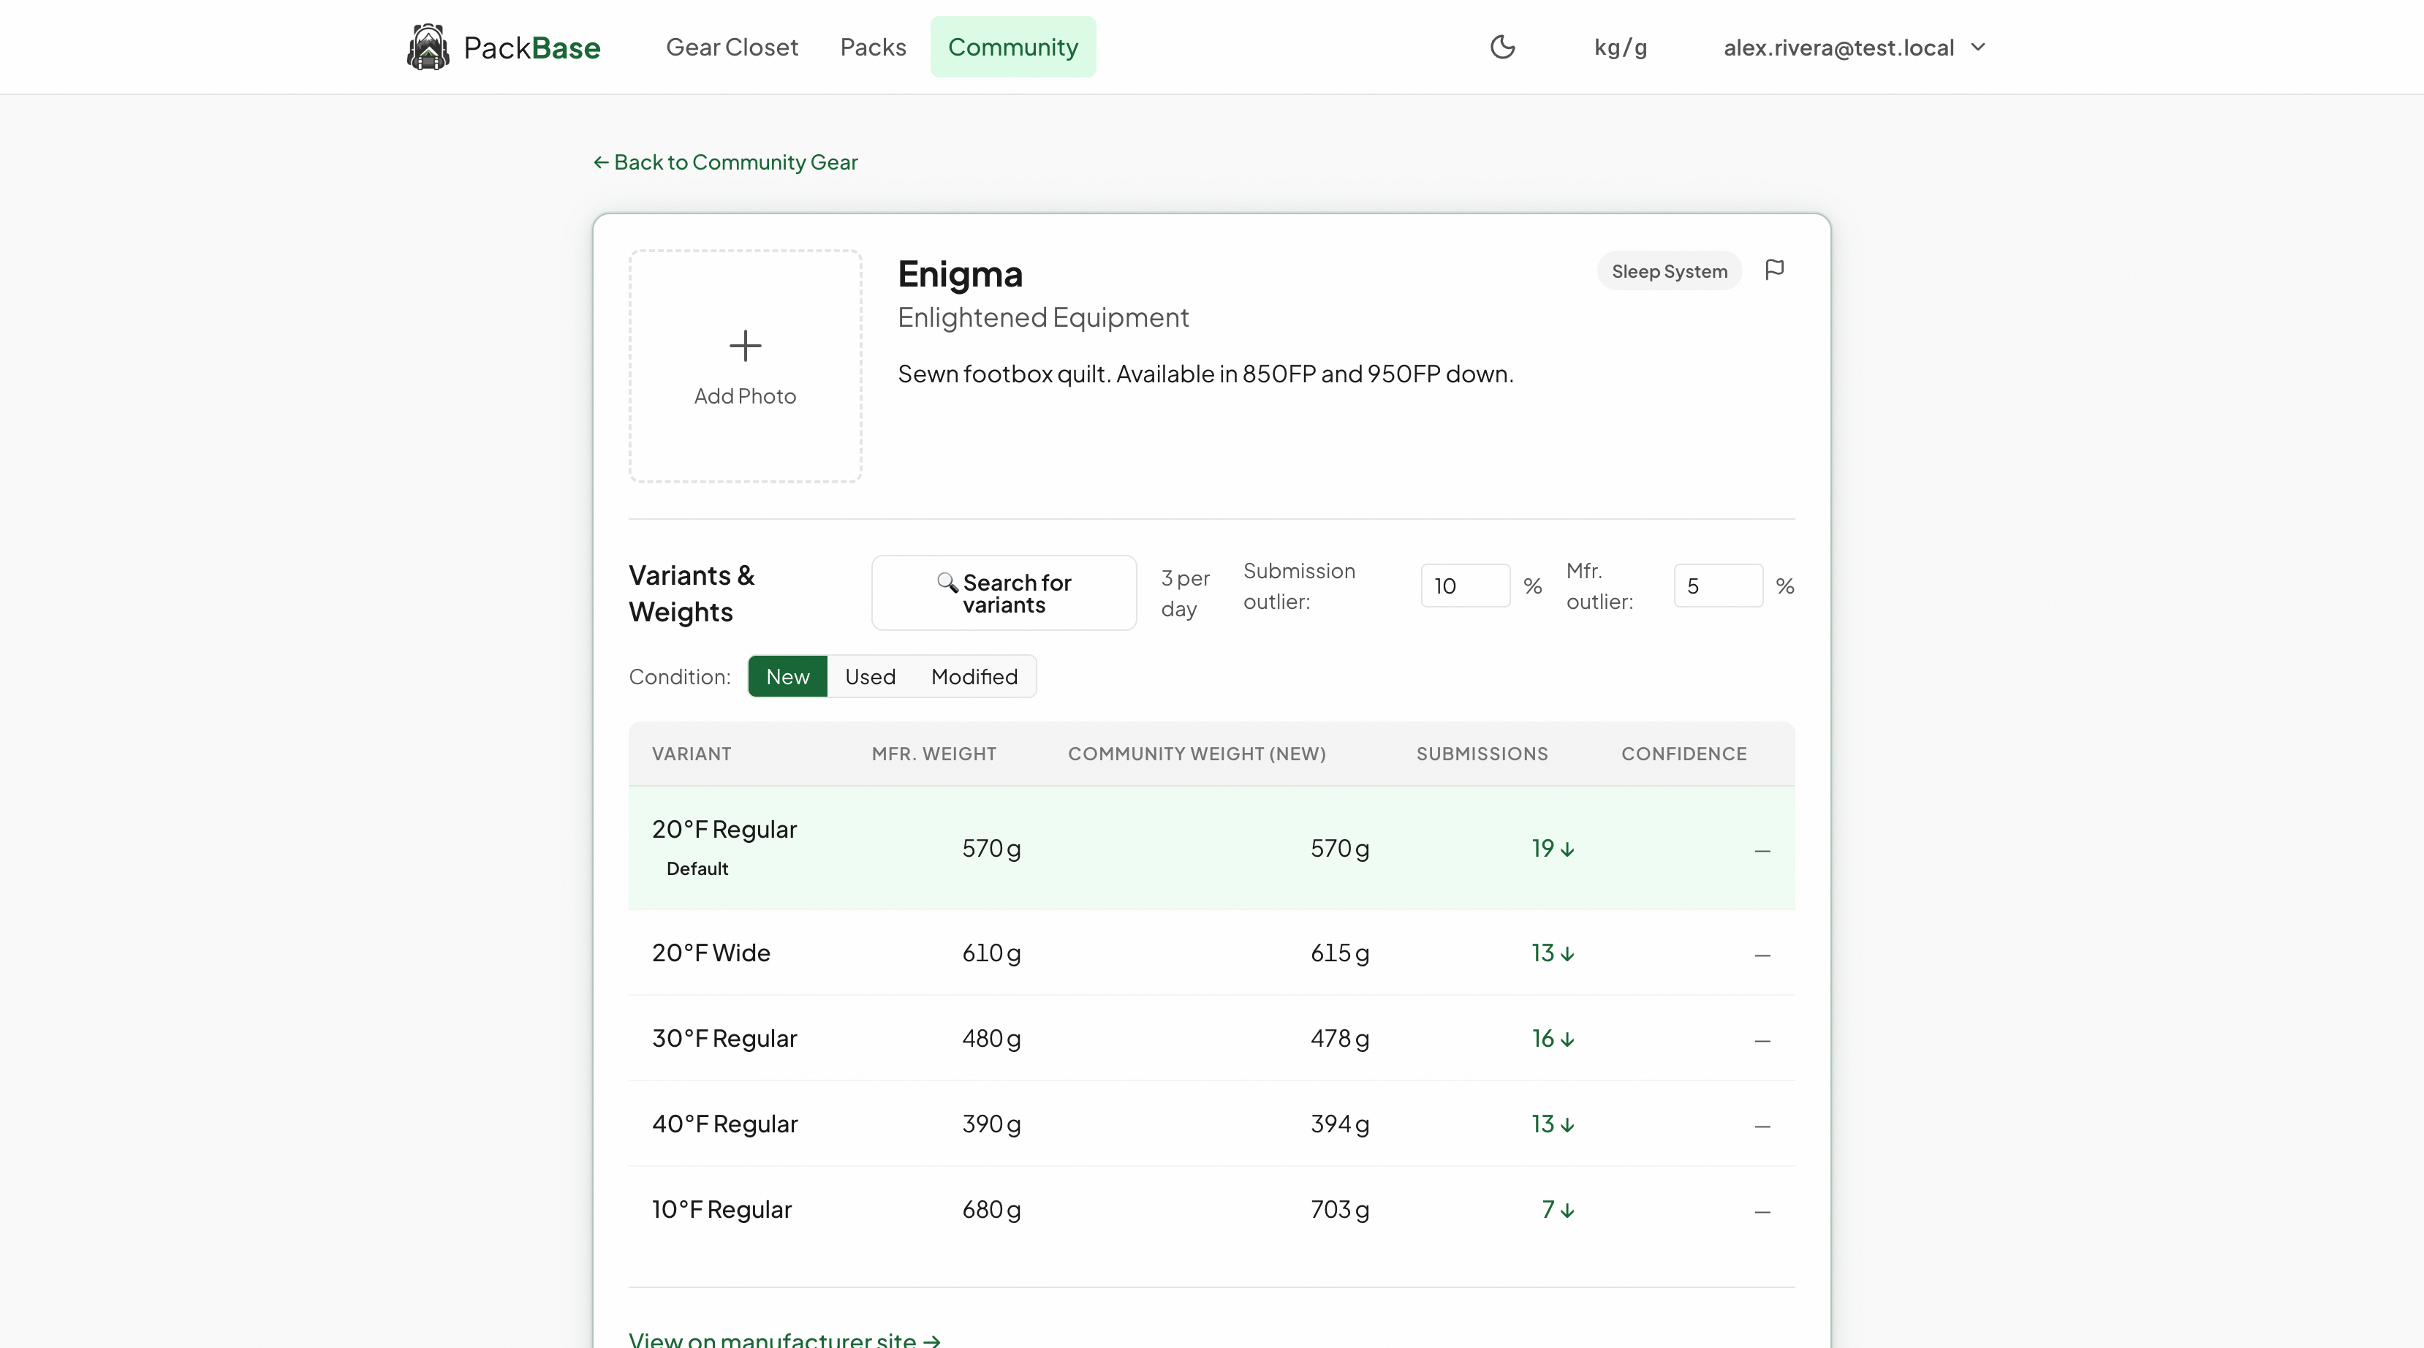The image size is (2424, 1348).
Task: Click the Community Weight (New) column header
Action: coord(1197,754)
